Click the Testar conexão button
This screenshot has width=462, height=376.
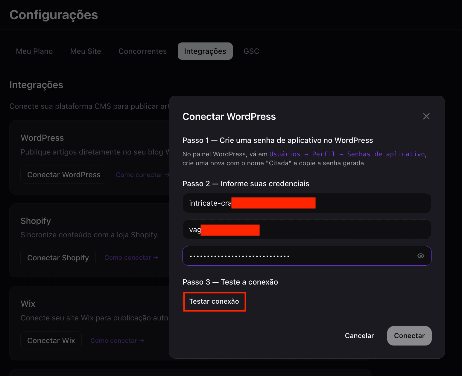(214, 302)
